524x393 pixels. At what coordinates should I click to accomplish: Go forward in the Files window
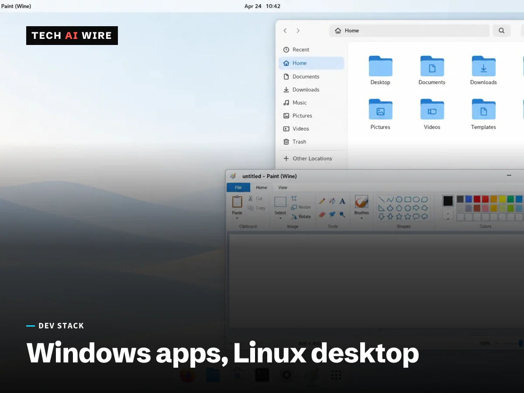tap(298, 31)
